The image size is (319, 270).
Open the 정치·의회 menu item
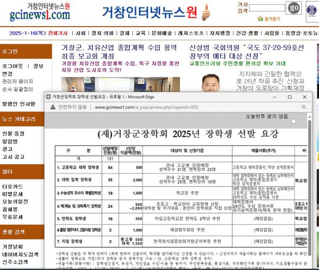click(102, 33)
